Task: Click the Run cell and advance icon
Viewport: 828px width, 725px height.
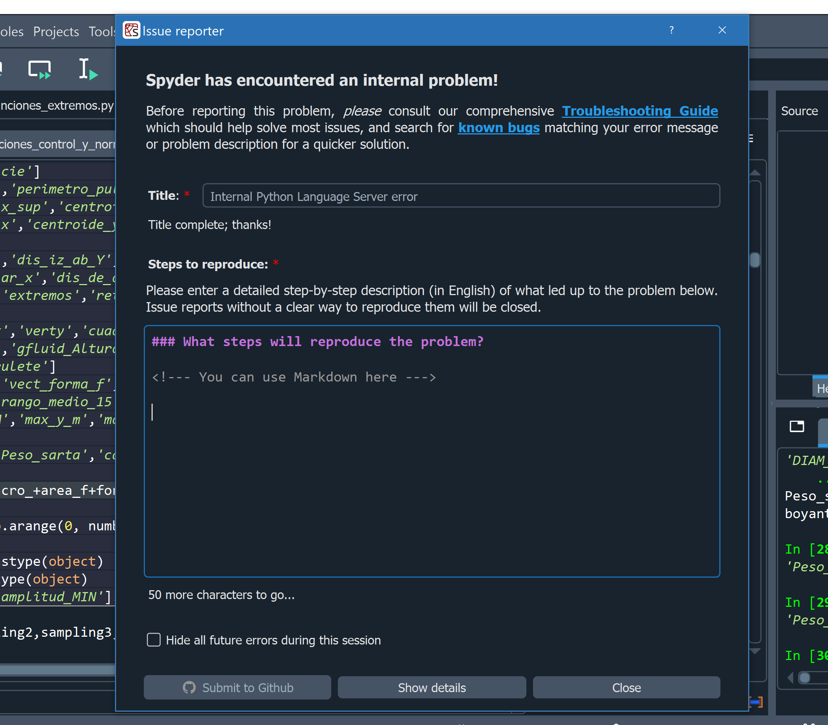Action: [39, 69]
